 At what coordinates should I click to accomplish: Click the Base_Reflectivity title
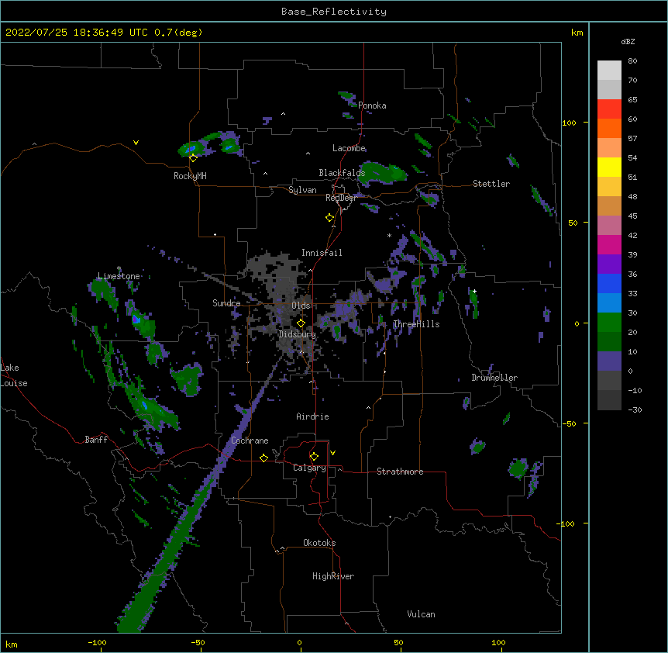(334, 12)
